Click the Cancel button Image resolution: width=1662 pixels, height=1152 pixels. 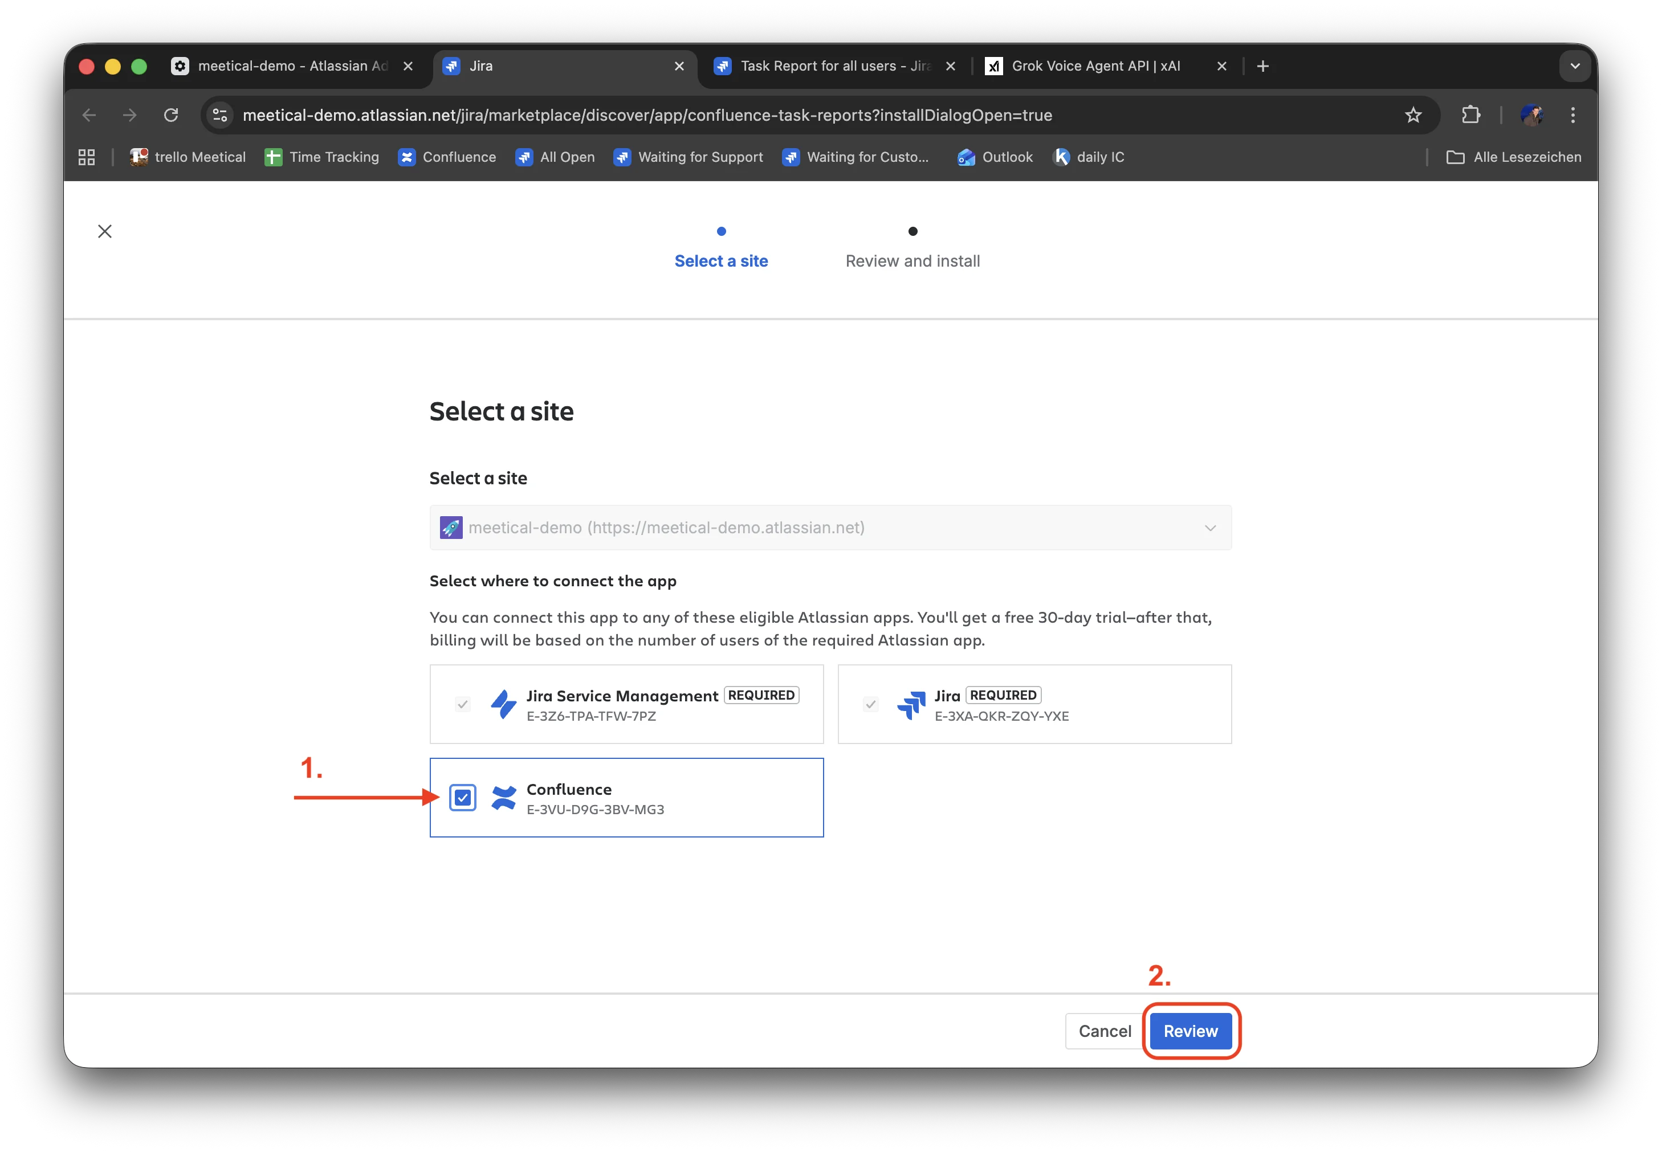1104,1031
